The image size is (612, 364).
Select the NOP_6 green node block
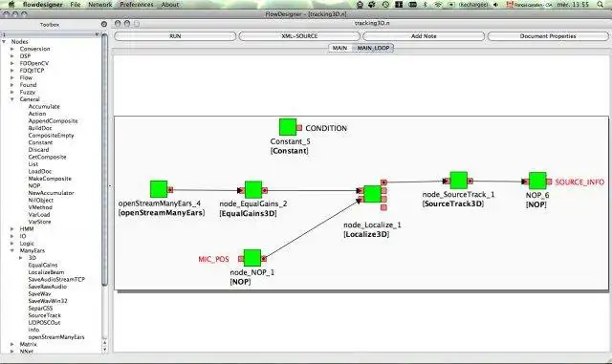coord(537,181)
